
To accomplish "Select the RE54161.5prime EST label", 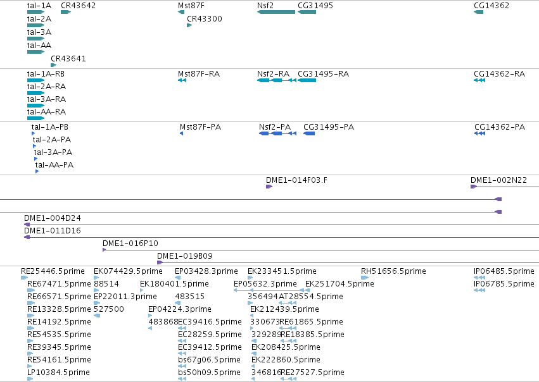I will [59, 360].
